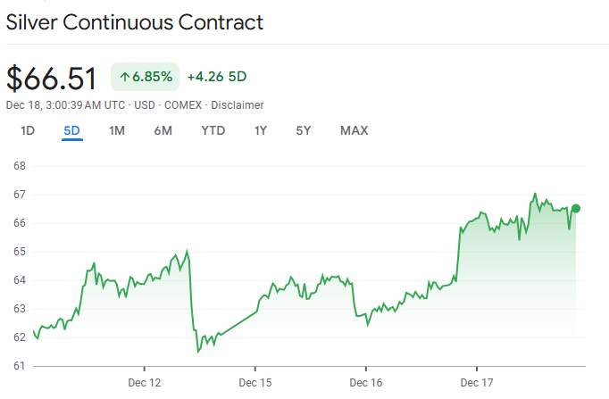609x399 pixels.
Task: Click the green endpoint dot on the chart
Action: tap(576, 208)
